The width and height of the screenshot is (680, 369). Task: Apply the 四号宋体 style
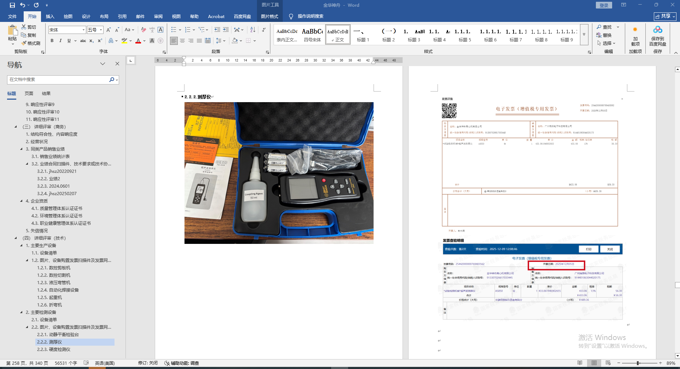312,35
